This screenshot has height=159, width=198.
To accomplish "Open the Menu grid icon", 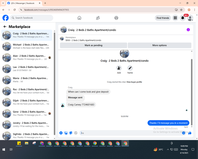I will point(175,18).
